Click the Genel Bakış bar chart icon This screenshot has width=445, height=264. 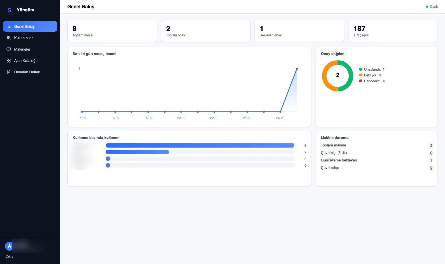point(9,26)
